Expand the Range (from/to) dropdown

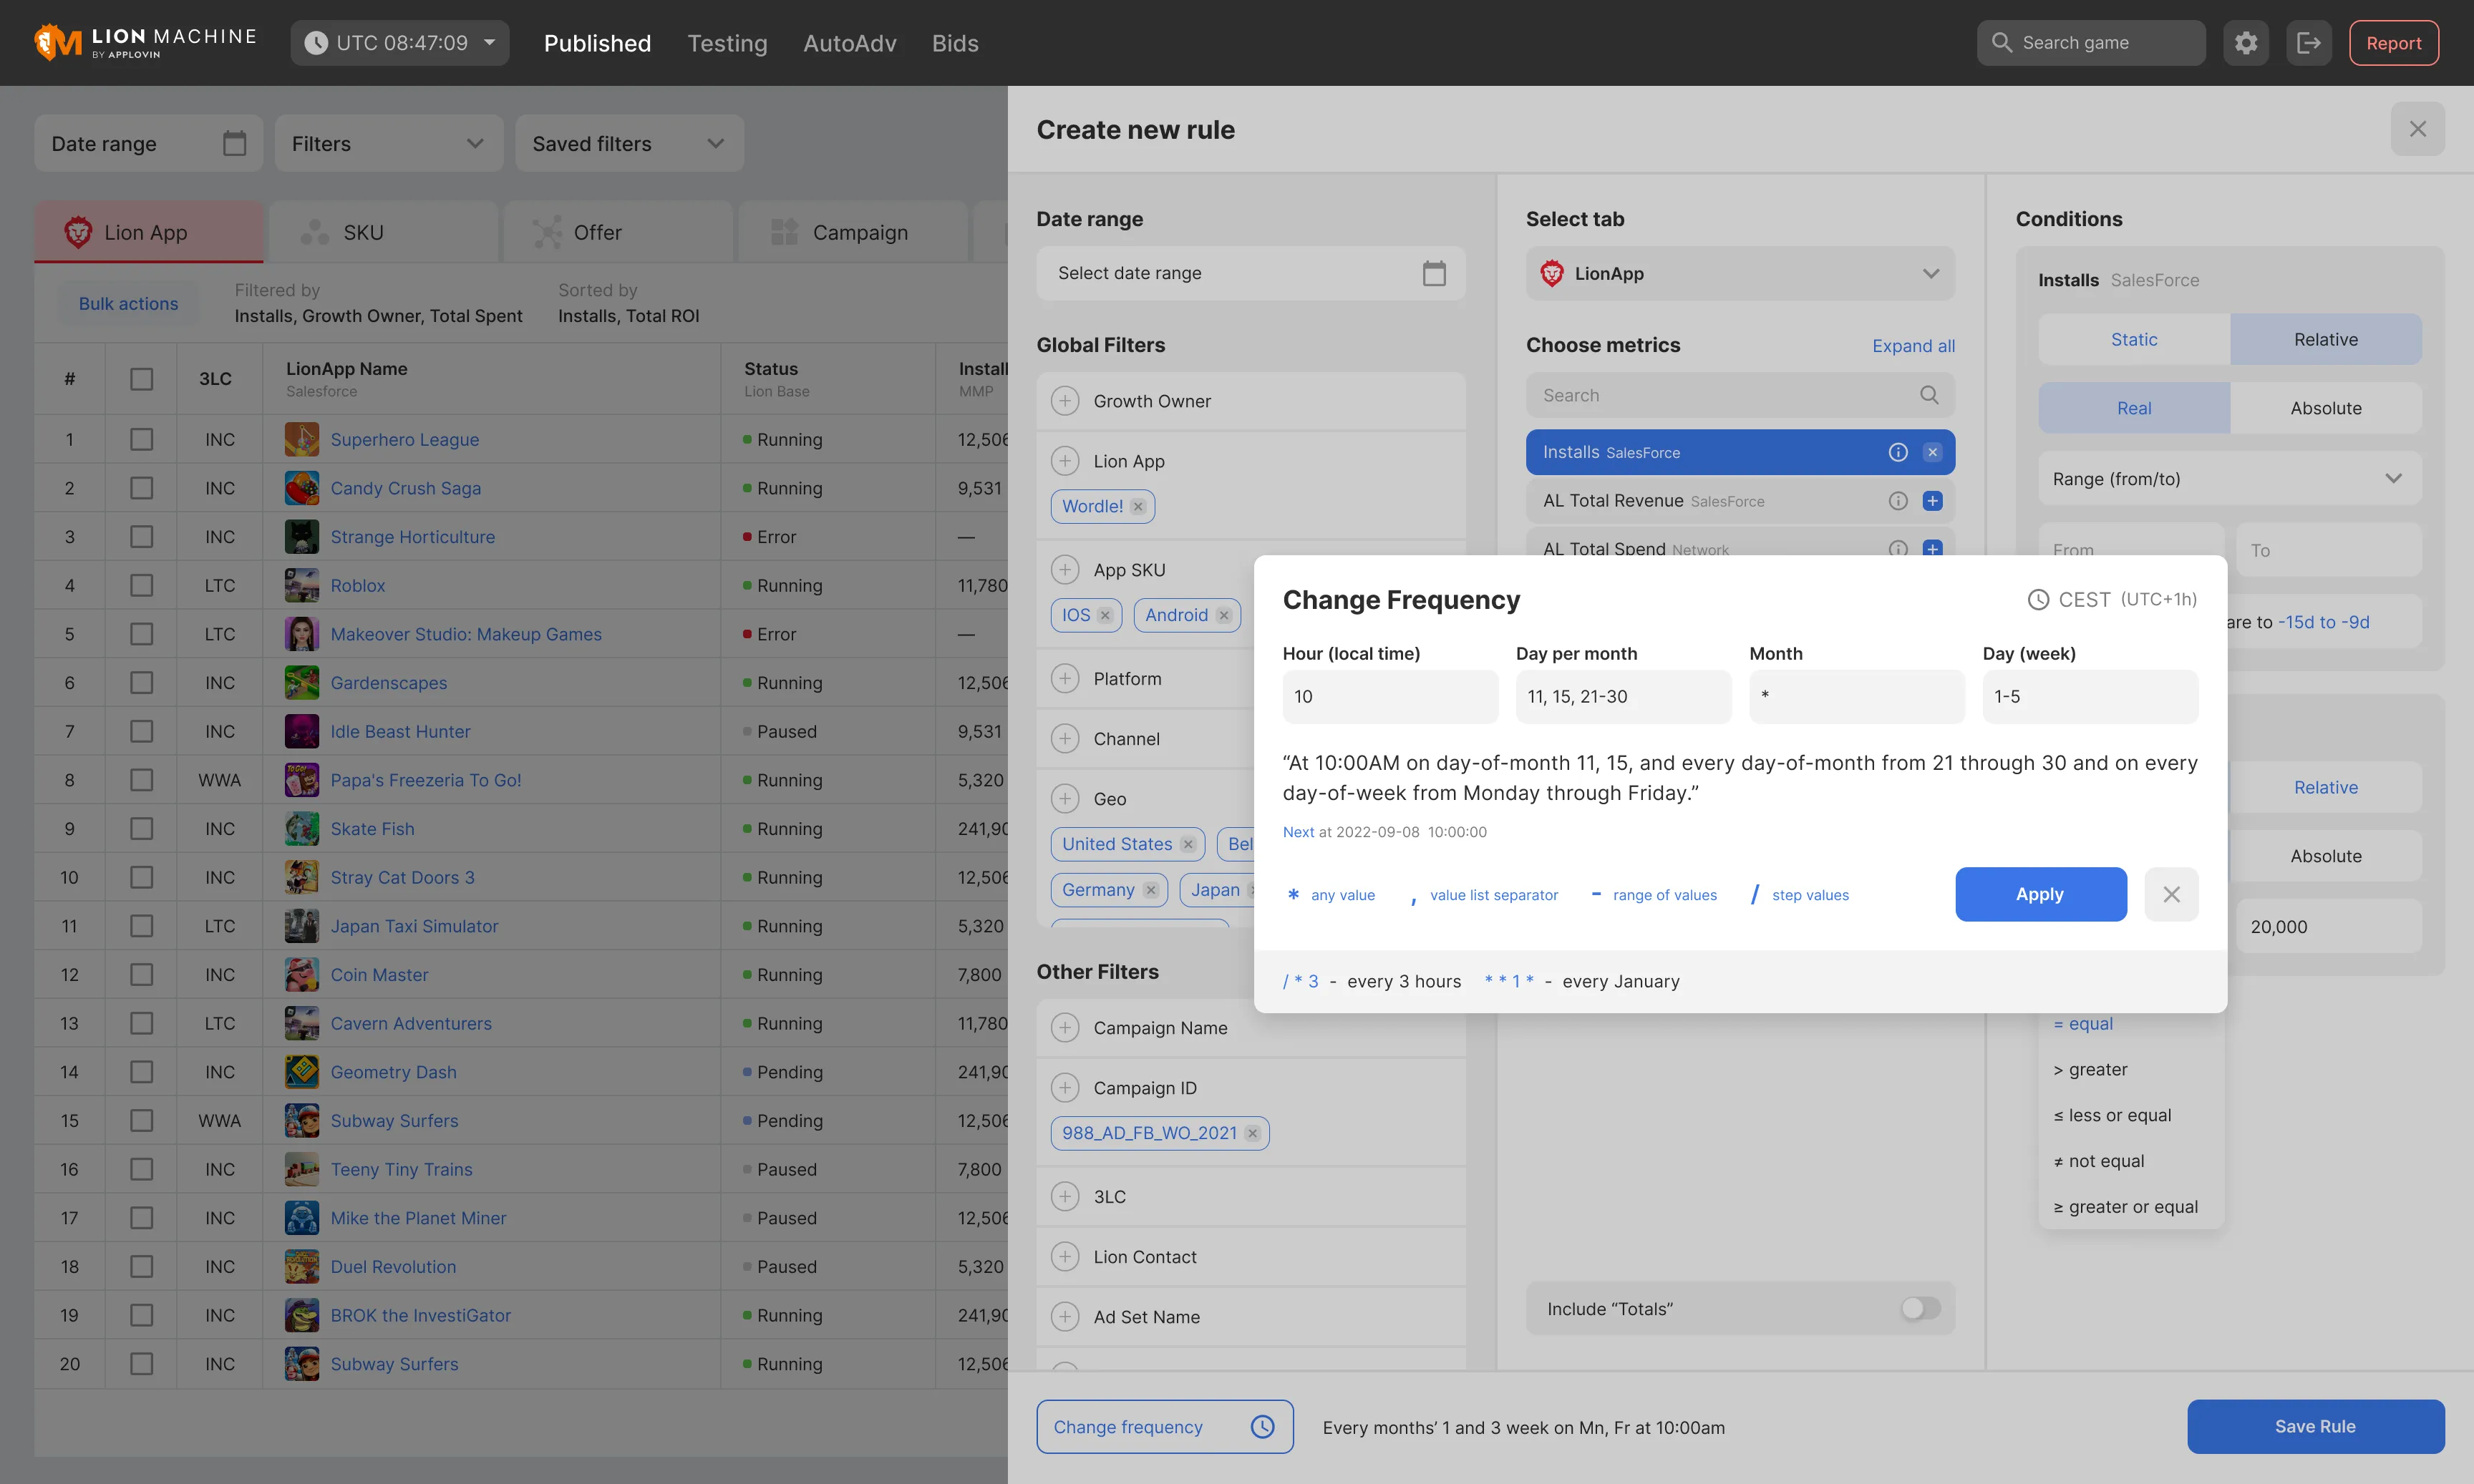[x=2230, y=478]
